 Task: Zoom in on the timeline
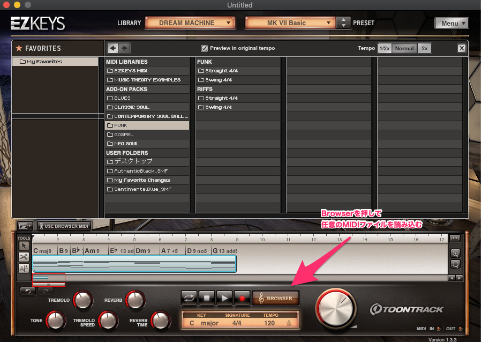(455, 254)
